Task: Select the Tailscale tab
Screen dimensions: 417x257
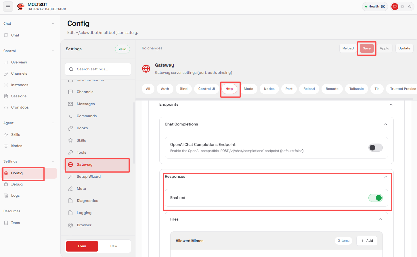Action: [x=357, y=89]
